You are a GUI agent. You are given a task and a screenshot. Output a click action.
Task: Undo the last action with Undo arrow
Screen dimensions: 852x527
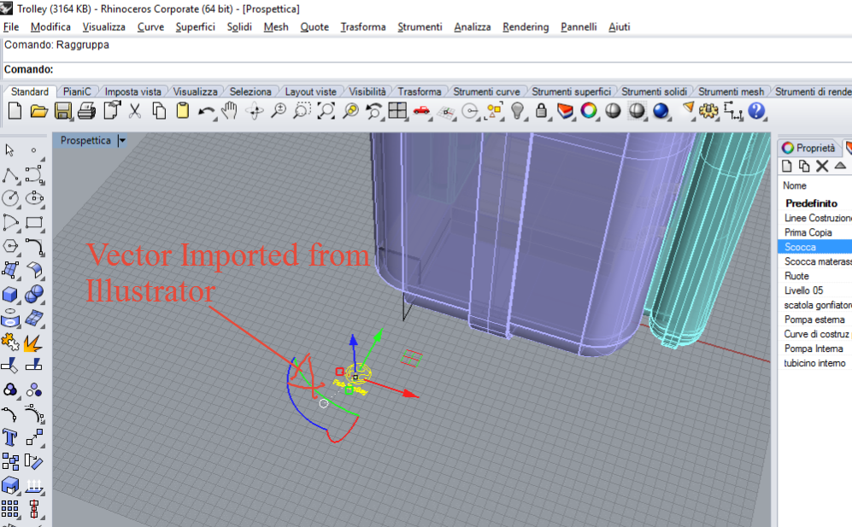(206, 111)
